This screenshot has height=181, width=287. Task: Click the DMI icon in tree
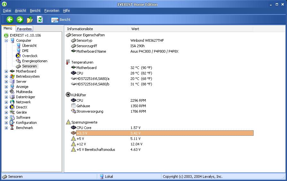pyautogui.click(x=18, y=51)
